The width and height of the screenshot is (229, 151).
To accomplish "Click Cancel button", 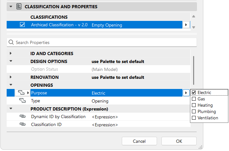I will [139, 141].
